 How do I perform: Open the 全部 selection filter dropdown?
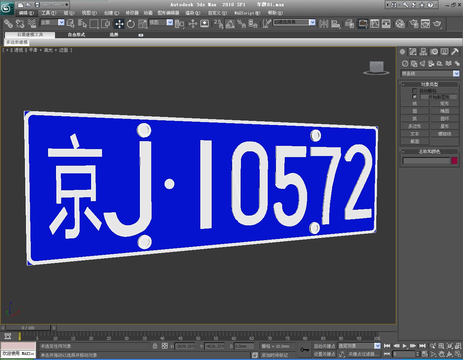(61, 22)
